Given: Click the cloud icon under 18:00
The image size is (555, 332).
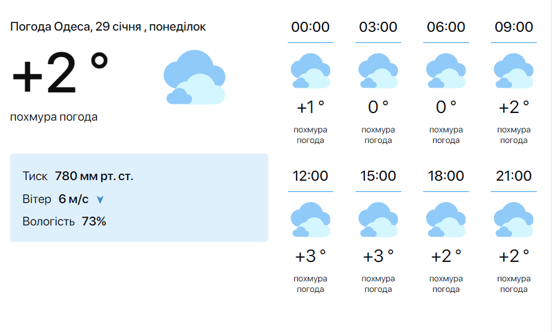Looking at the screenshot, I should click(446, 220).
